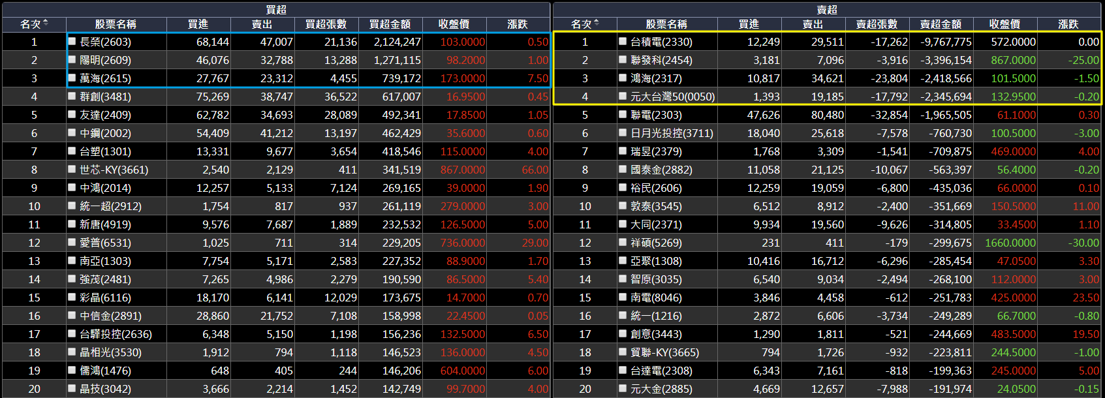This screenshot has height=398, width=1105.
Task: Tick the checkbox beside 聯發科(2454)
Action: [623, 59]
